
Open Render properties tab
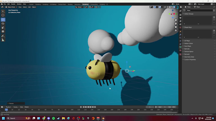click(180, 15)
